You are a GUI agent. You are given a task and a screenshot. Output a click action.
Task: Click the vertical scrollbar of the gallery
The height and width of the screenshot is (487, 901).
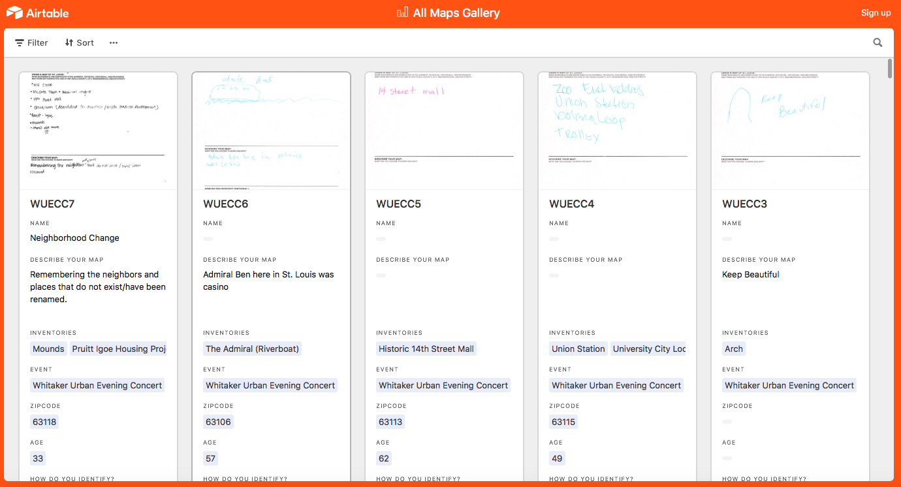pos(890,69)
